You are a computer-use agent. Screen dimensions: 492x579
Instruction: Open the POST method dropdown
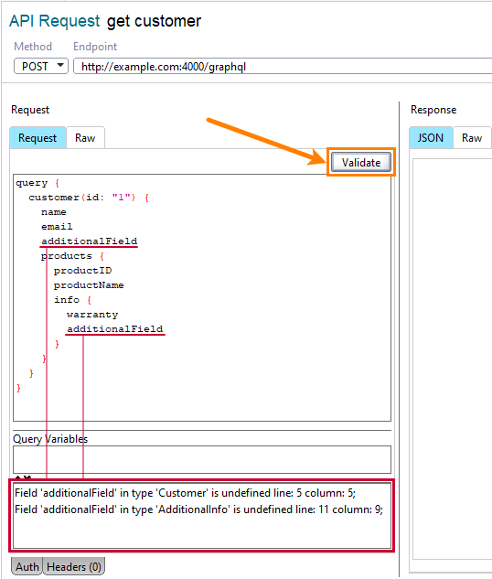click(x=41, y=67)
